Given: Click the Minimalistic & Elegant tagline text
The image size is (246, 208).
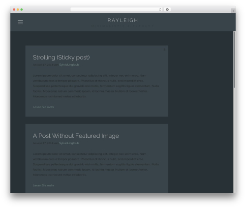Looking at the screenshot, I should pos(123,26).
